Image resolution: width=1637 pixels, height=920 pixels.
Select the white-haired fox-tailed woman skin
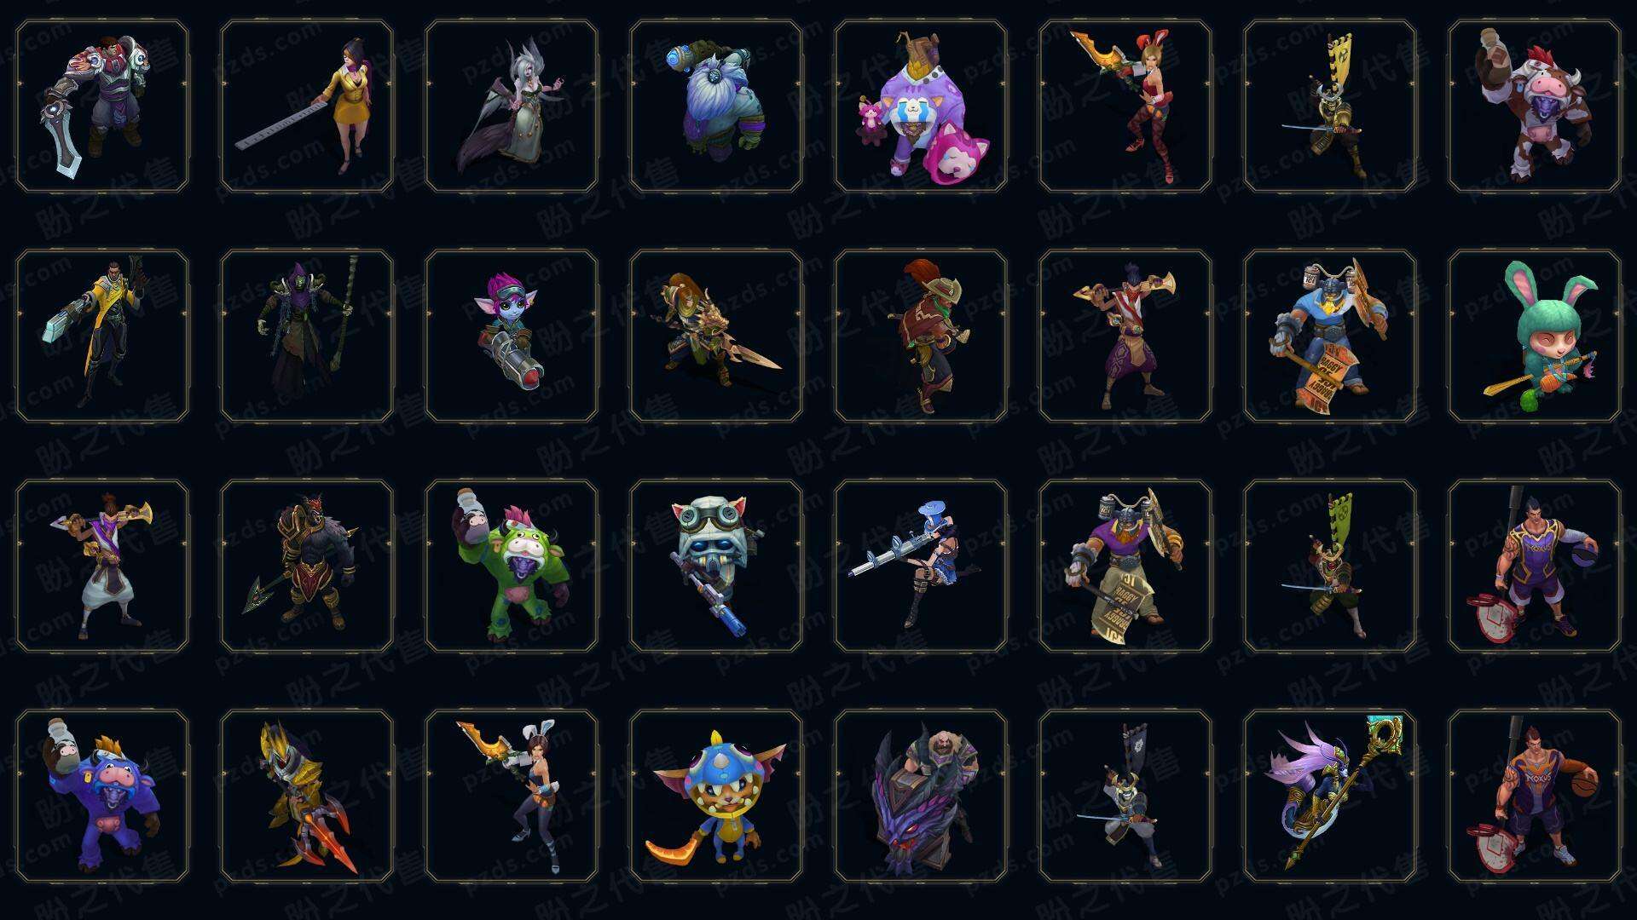[x=511, y=106]
